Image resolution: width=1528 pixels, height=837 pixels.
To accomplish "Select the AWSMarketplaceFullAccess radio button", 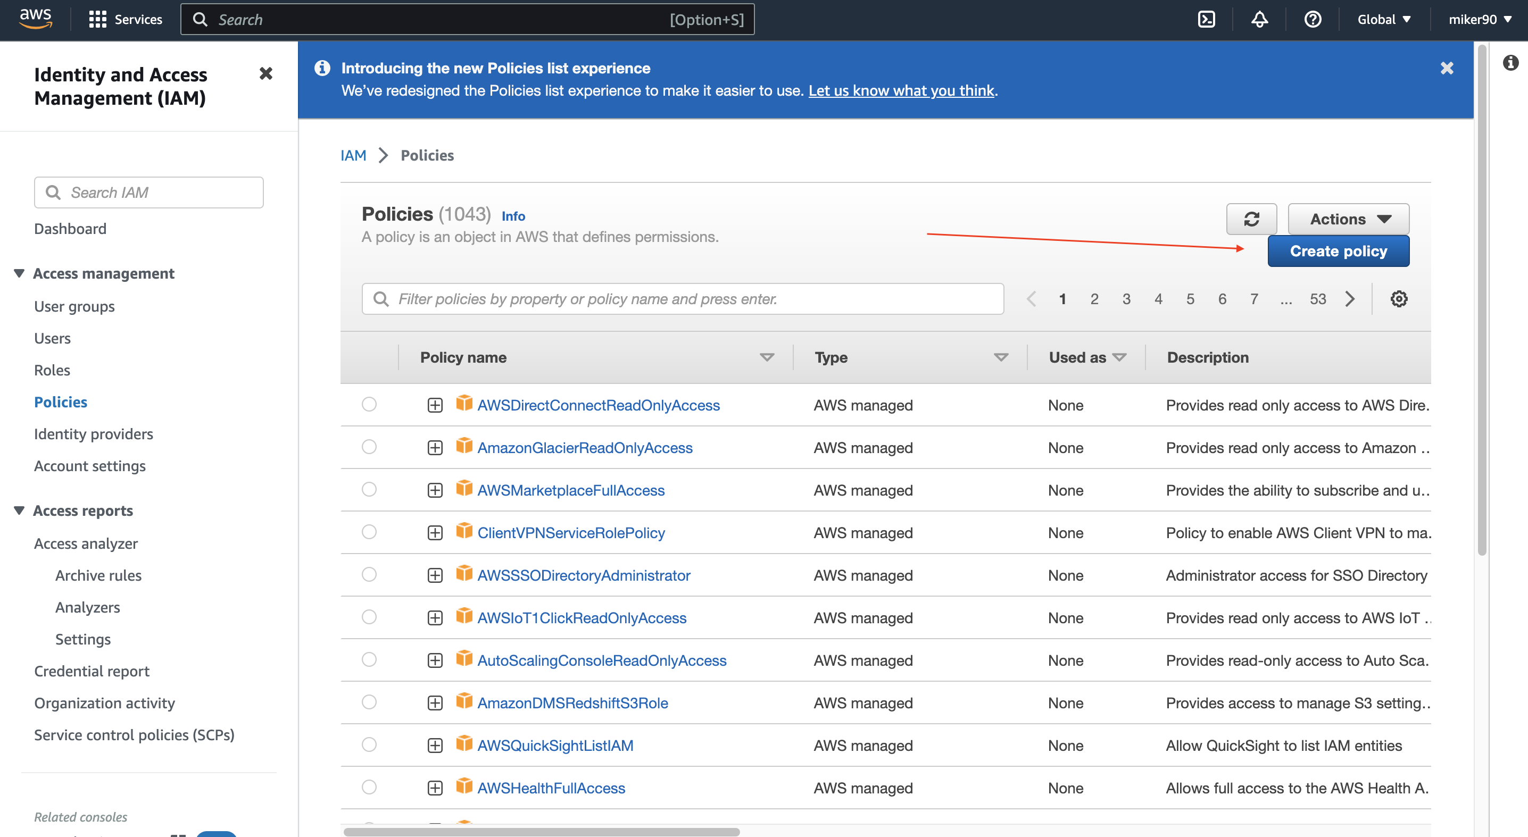I will tap(369, 490).
